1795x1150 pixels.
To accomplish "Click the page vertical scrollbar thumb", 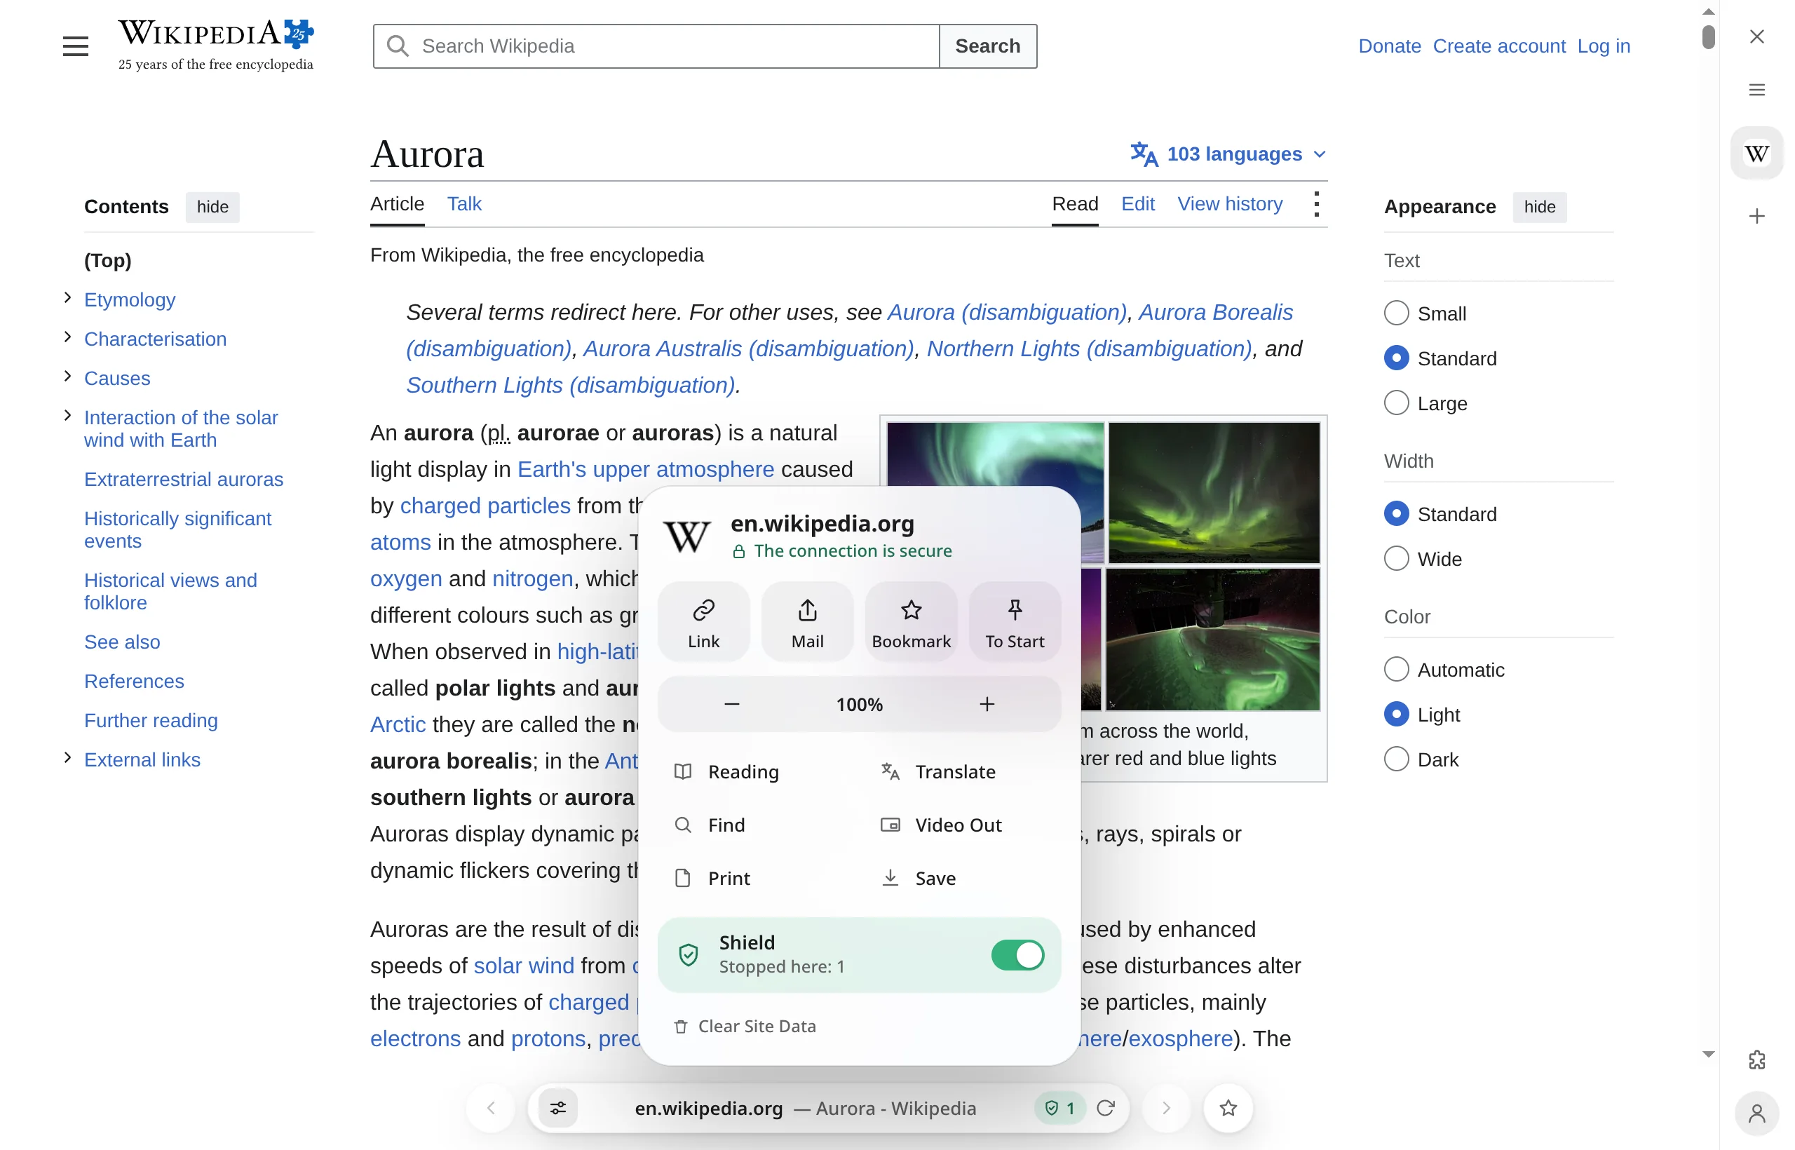I will (1707, 36).
